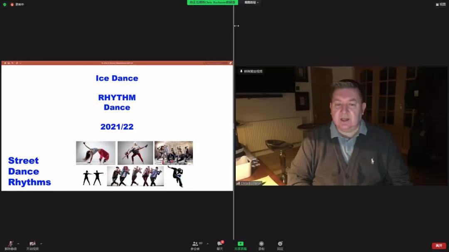Expand audio options arrow beside the microphone
Image resolution: width=449 pixels, height=252 pixels.
[18, 244]
